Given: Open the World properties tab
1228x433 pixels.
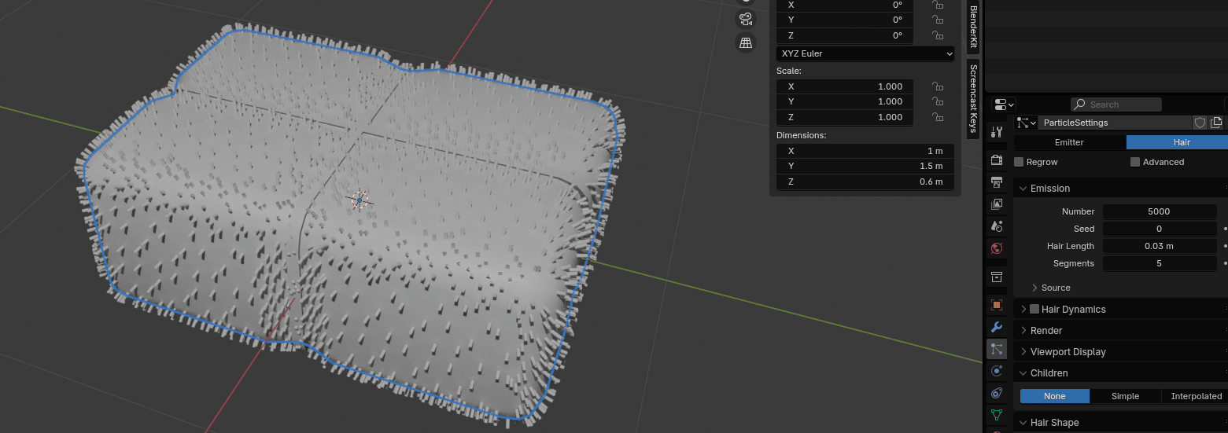Looking at the screenshot, I should click(x=997, y=248).
